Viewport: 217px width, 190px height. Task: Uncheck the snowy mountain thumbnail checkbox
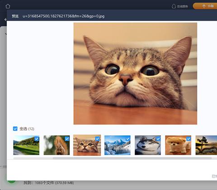[128, 139]
